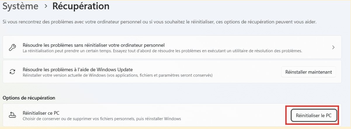Click the "Réinstaller votre version actuelle" description

pos(117,75)
